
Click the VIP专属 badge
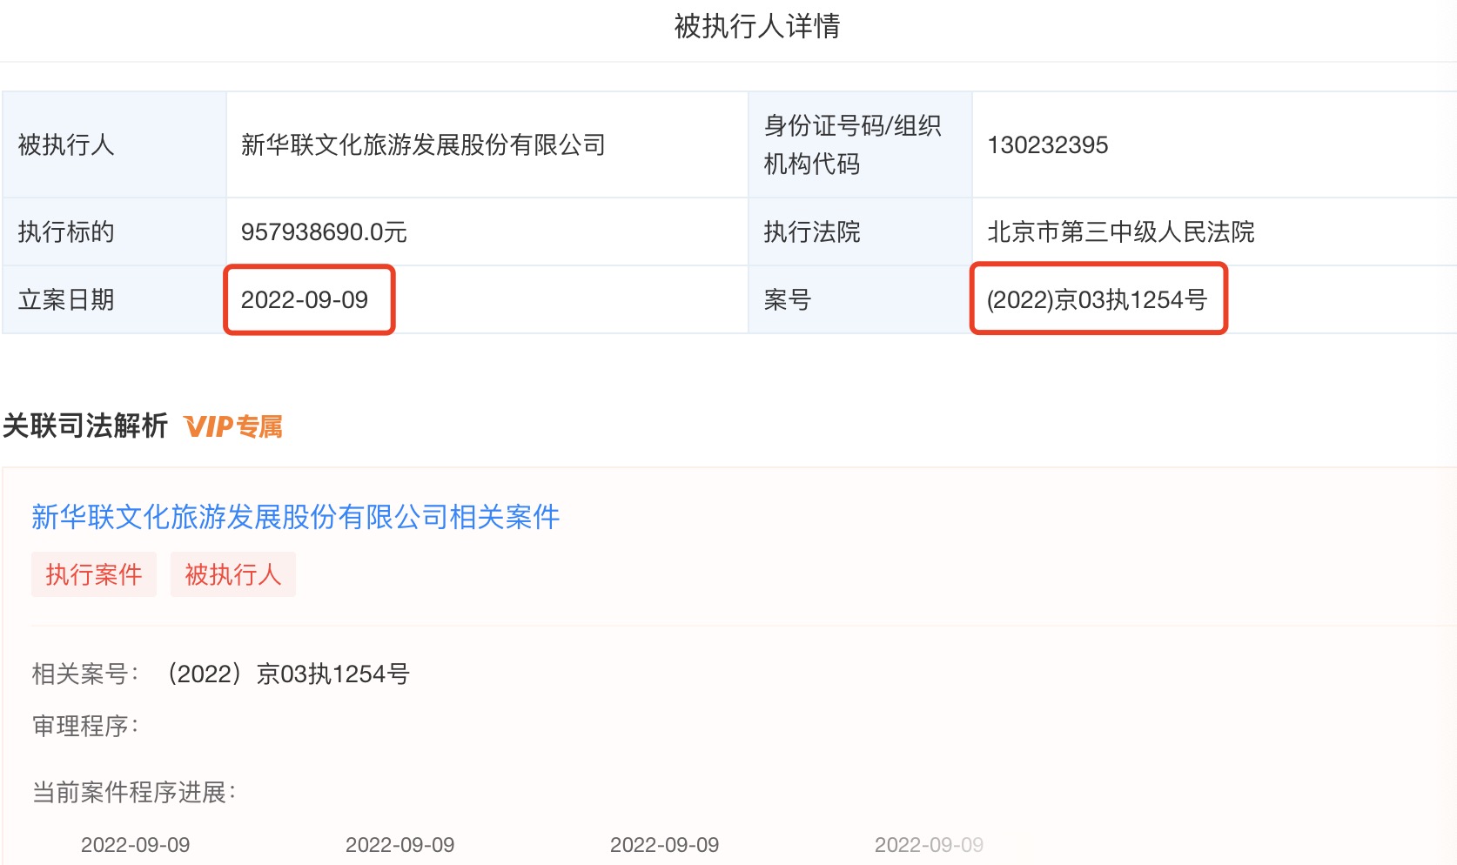pyautogui.click(x=233, y=426)
